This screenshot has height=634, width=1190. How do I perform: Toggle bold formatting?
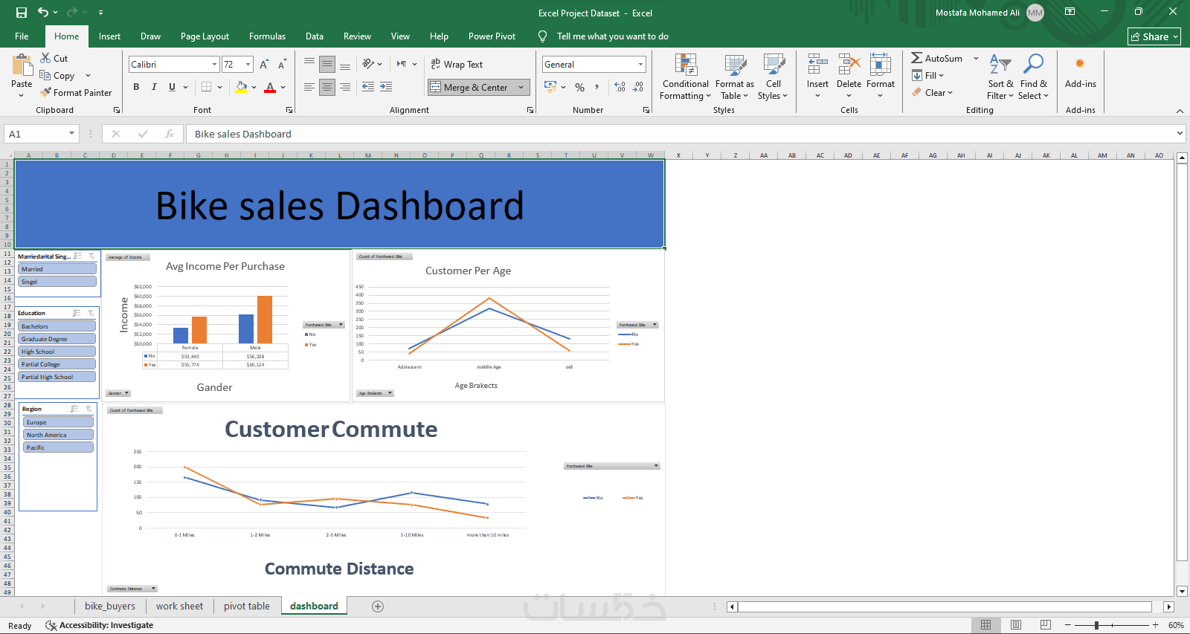(x=136, y=87)
